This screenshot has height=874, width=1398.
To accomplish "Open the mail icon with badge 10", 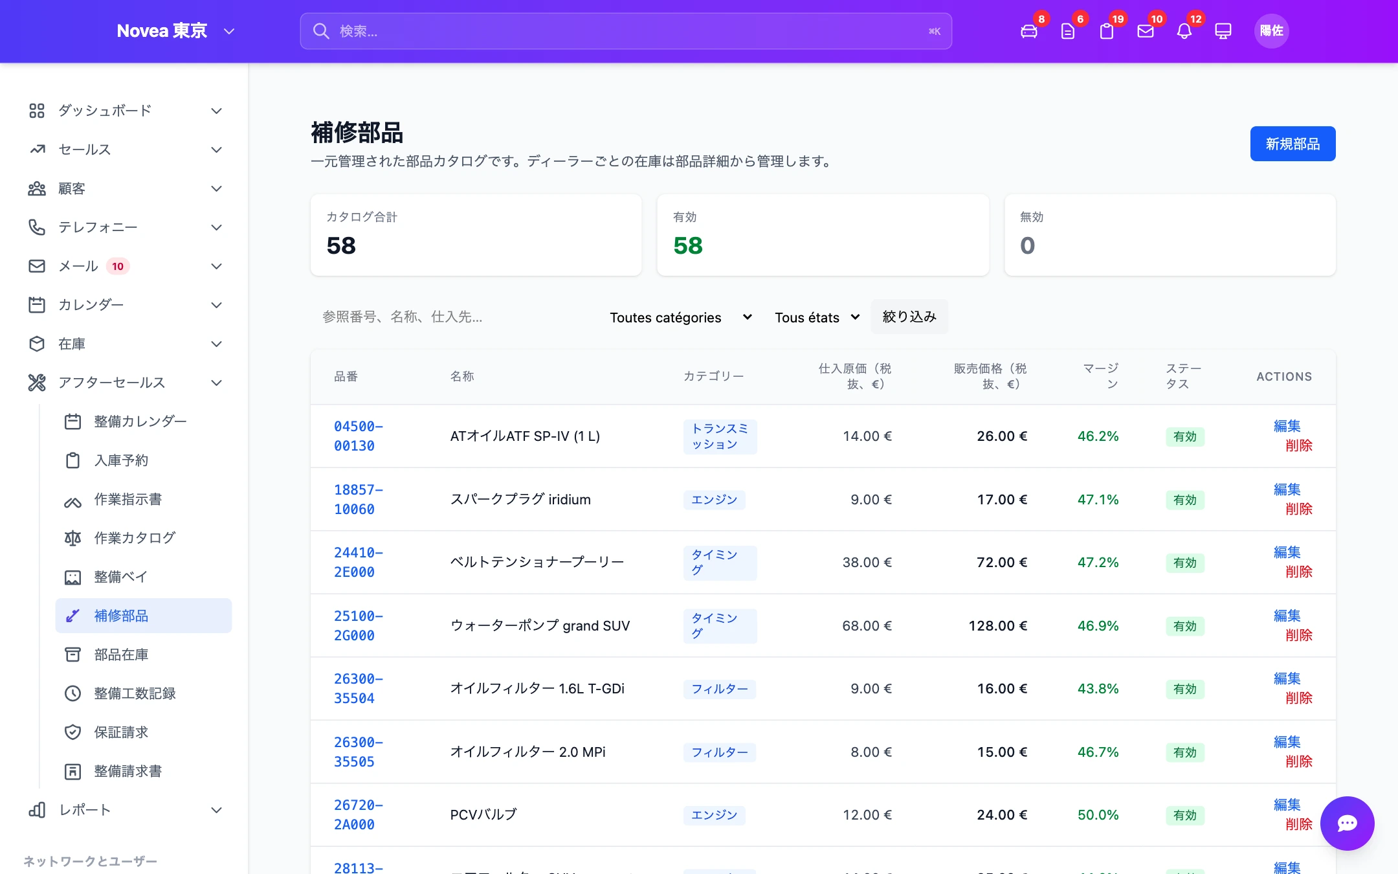I will [1145, 31].
